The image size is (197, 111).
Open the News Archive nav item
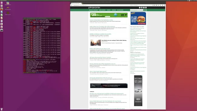(x=102, y=10)
